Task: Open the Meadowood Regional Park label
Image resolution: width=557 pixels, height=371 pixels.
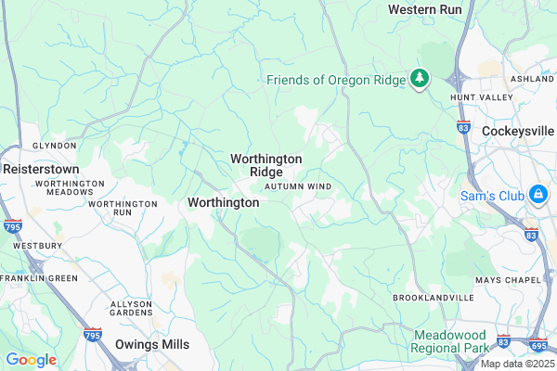Action: (450, 341)
